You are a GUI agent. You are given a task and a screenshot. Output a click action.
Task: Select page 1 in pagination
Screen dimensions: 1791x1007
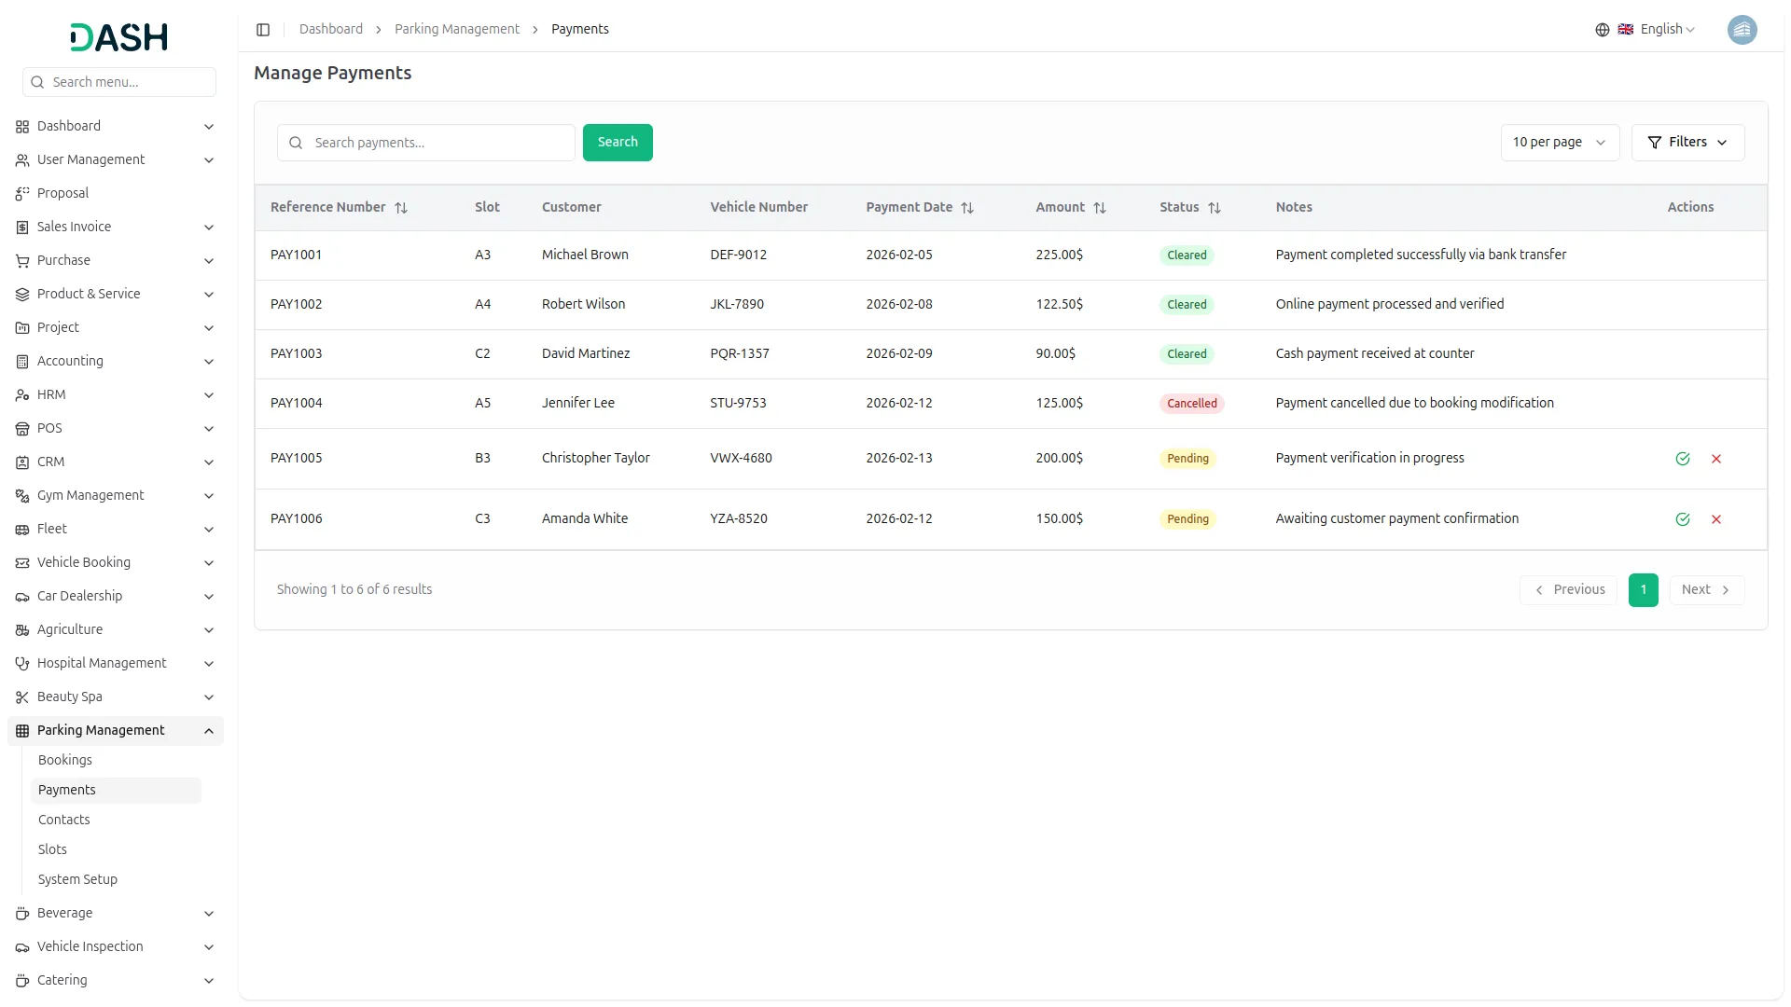tap(1643, 590)
